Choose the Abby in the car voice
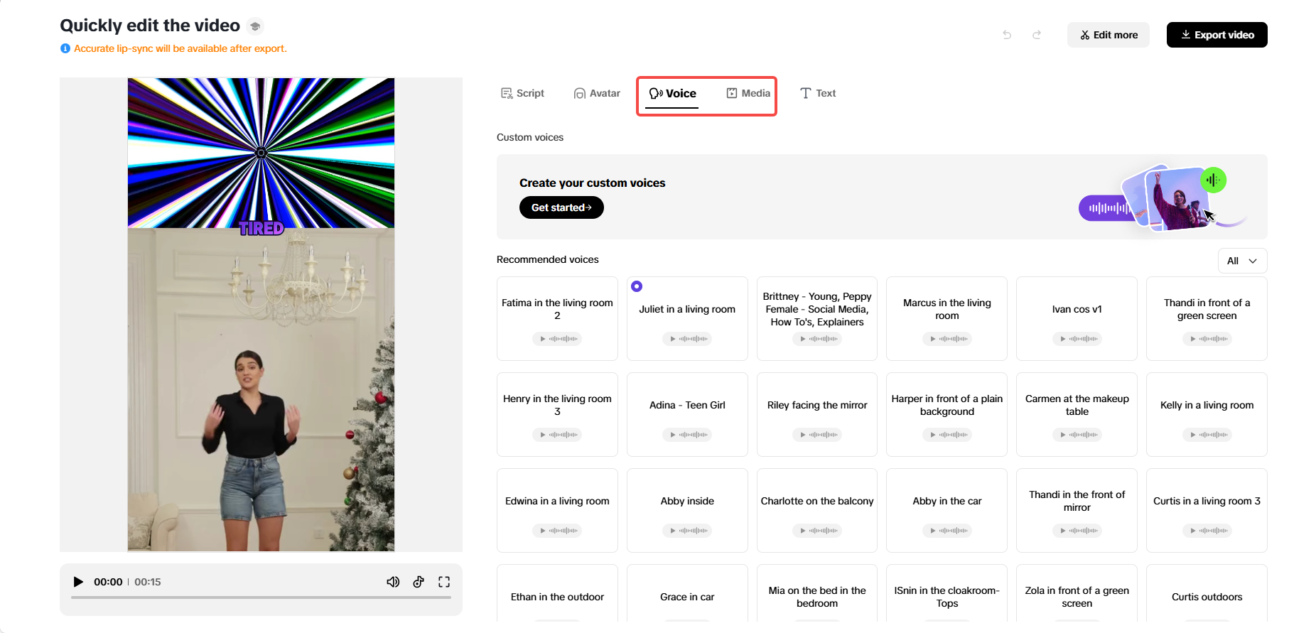 (x=947, y=510)
